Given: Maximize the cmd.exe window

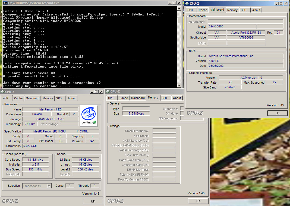Looking at the screenshot, I should click(174, 3).
